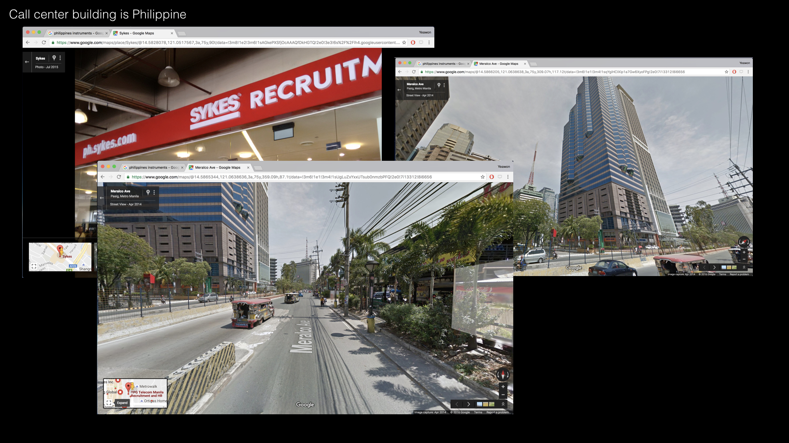Click Sykes minimap thumbnail
This screenshot has width=789, height=443.
pyautogui.click(x=60, y=257)
